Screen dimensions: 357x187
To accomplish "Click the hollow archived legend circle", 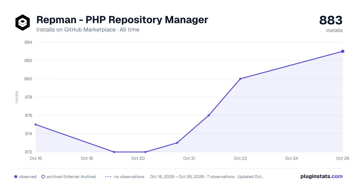I will [x=43, y=177].
